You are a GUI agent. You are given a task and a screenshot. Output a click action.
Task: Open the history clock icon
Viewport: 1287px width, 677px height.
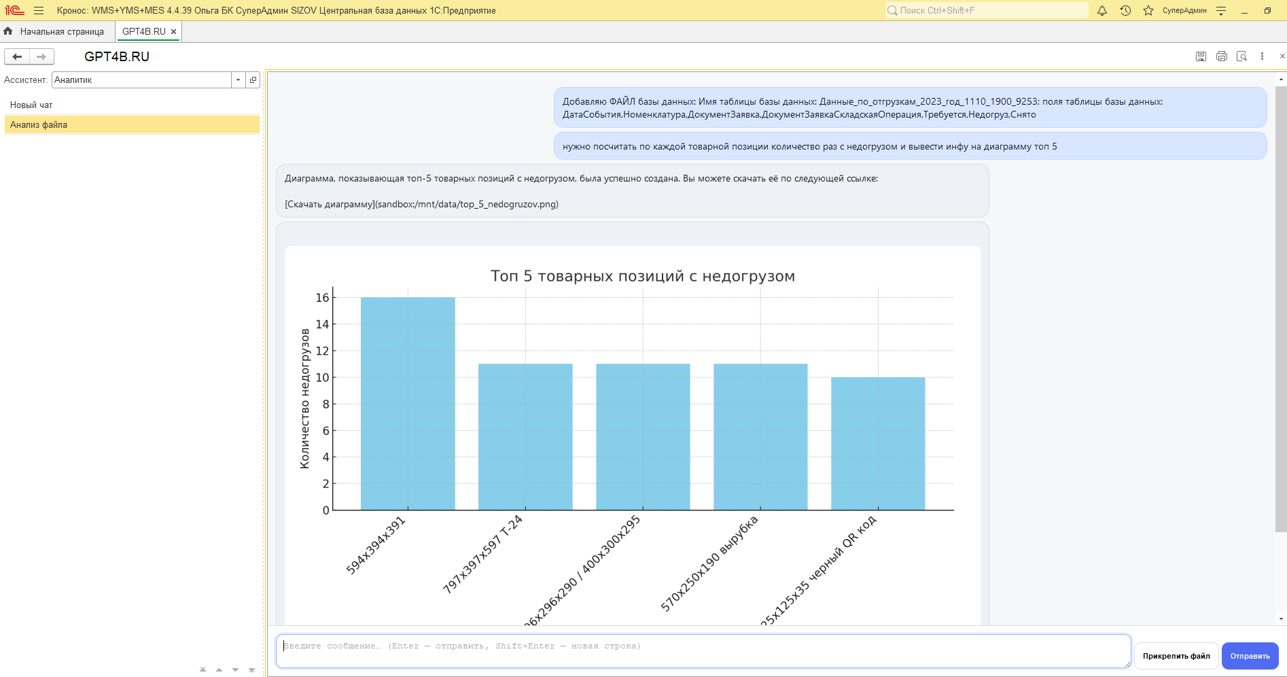[x=1125, y=10]
